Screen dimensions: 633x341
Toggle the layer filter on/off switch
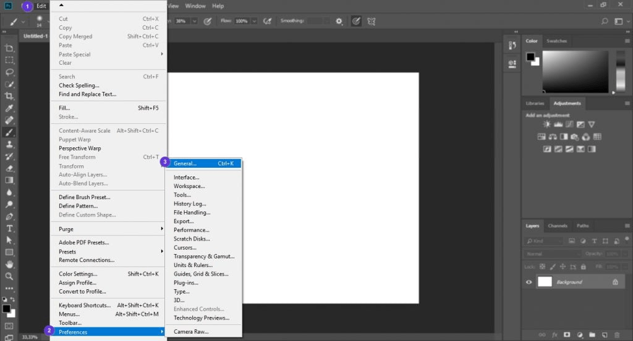tap(627, 241)
